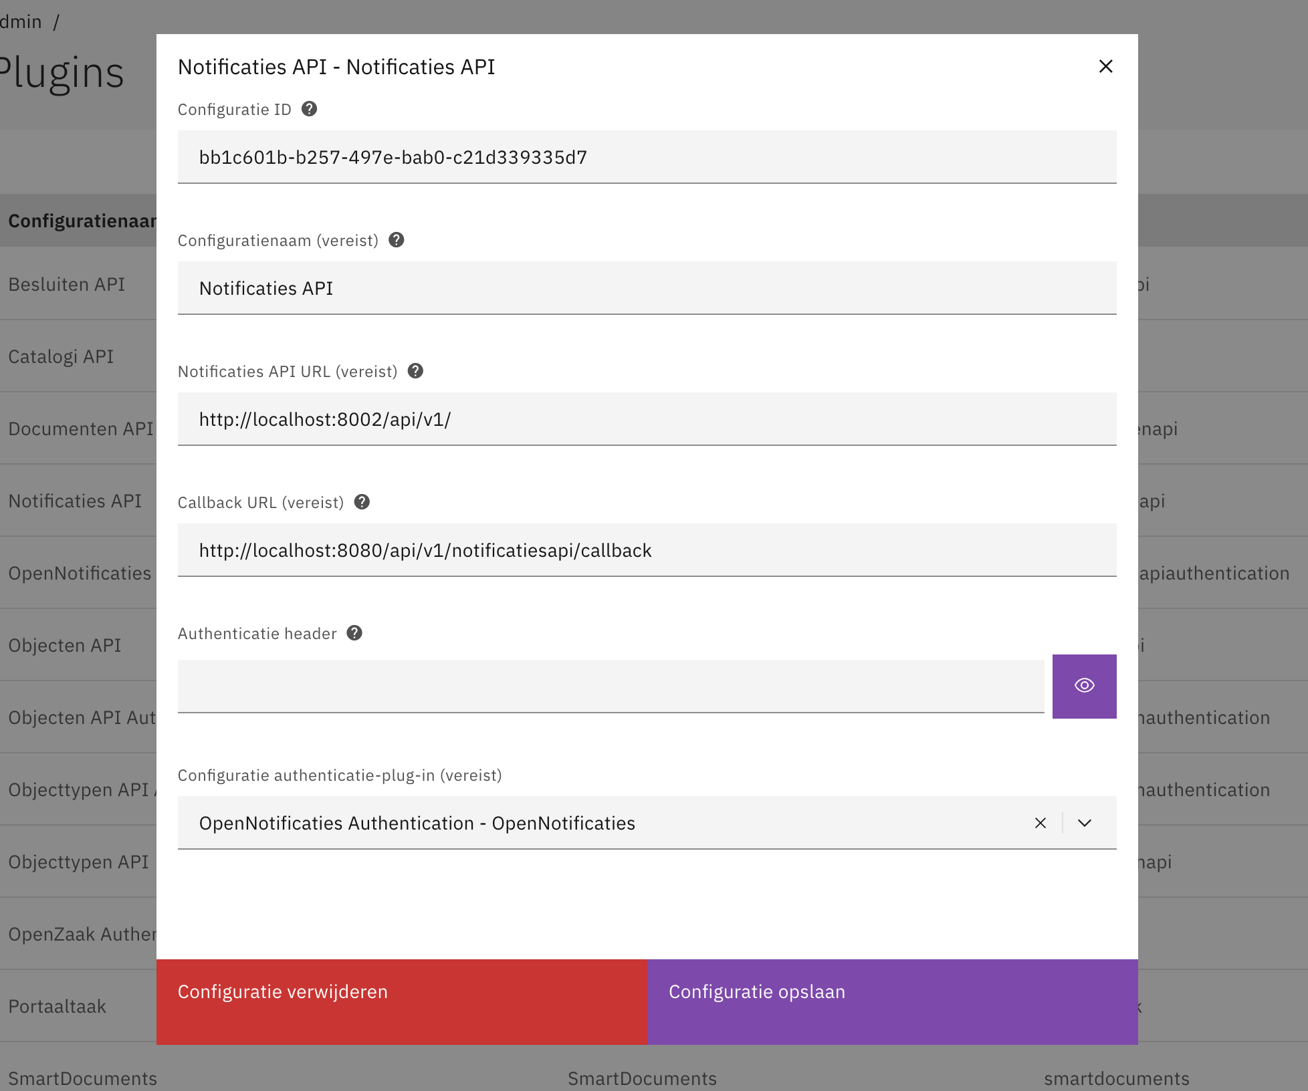Clear selected authentication plug-in
The image size is (1308, 1091).
[1041, 823]
